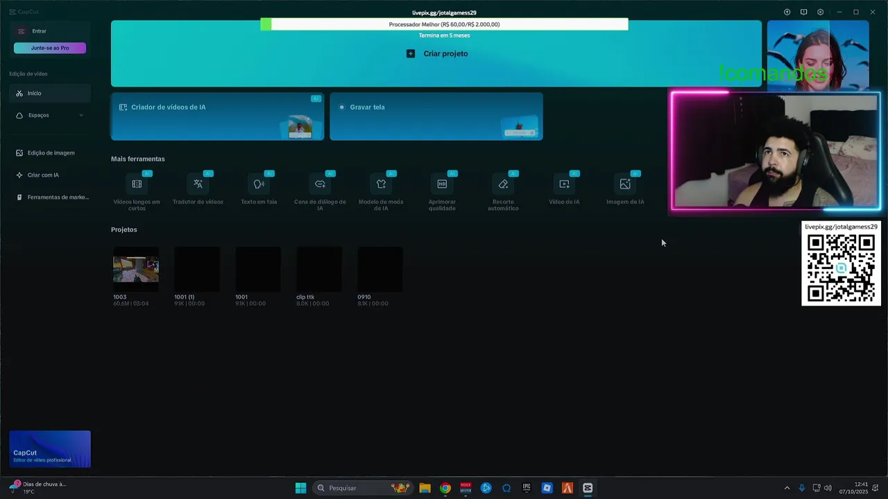The height and width of the screenshot is (499, 888).
Task: Switch to CapCut taskbar icon
Action: (x=588, y=488)
